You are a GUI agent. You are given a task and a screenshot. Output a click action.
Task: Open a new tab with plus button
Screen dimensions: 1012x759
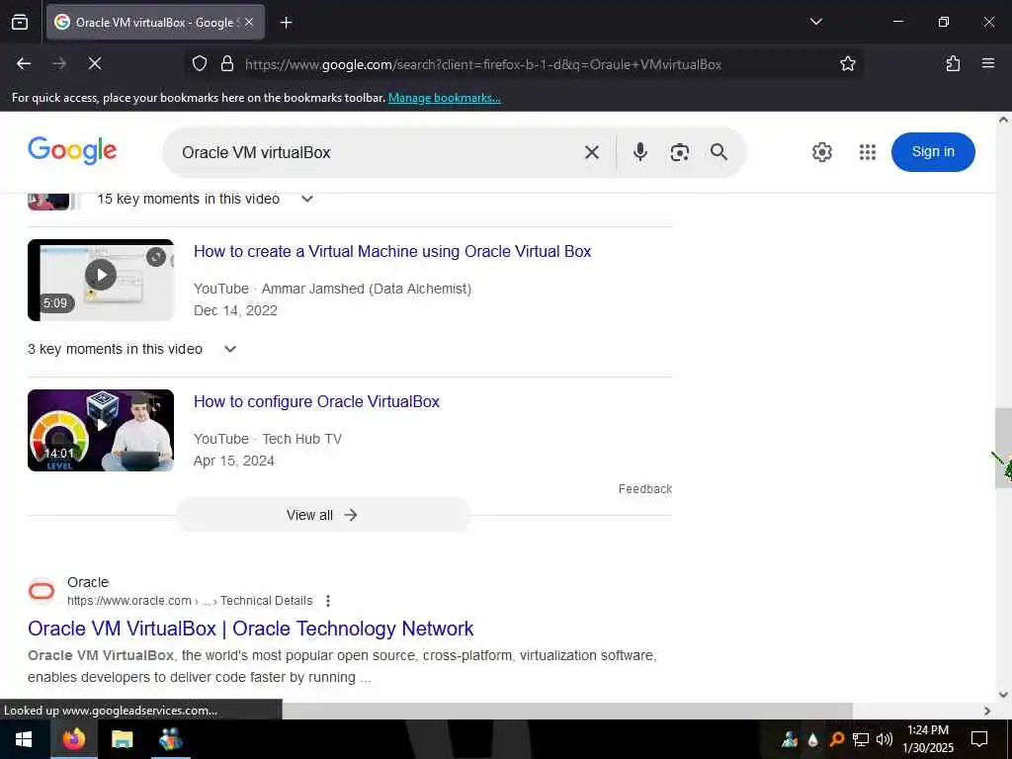click(286, 23)
